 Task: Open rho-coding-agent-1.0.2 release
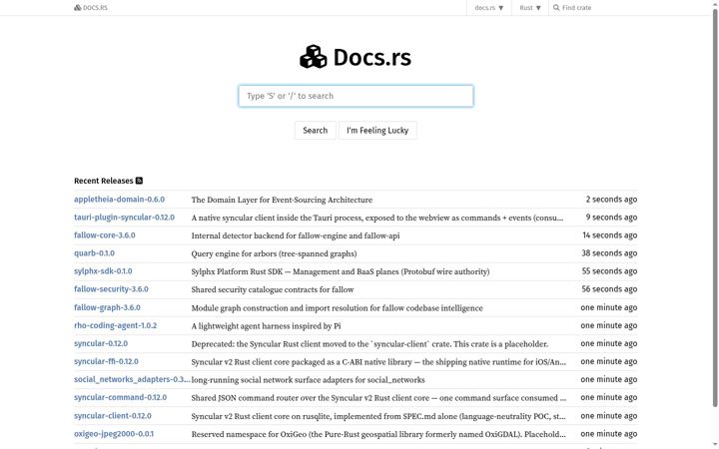116,325
